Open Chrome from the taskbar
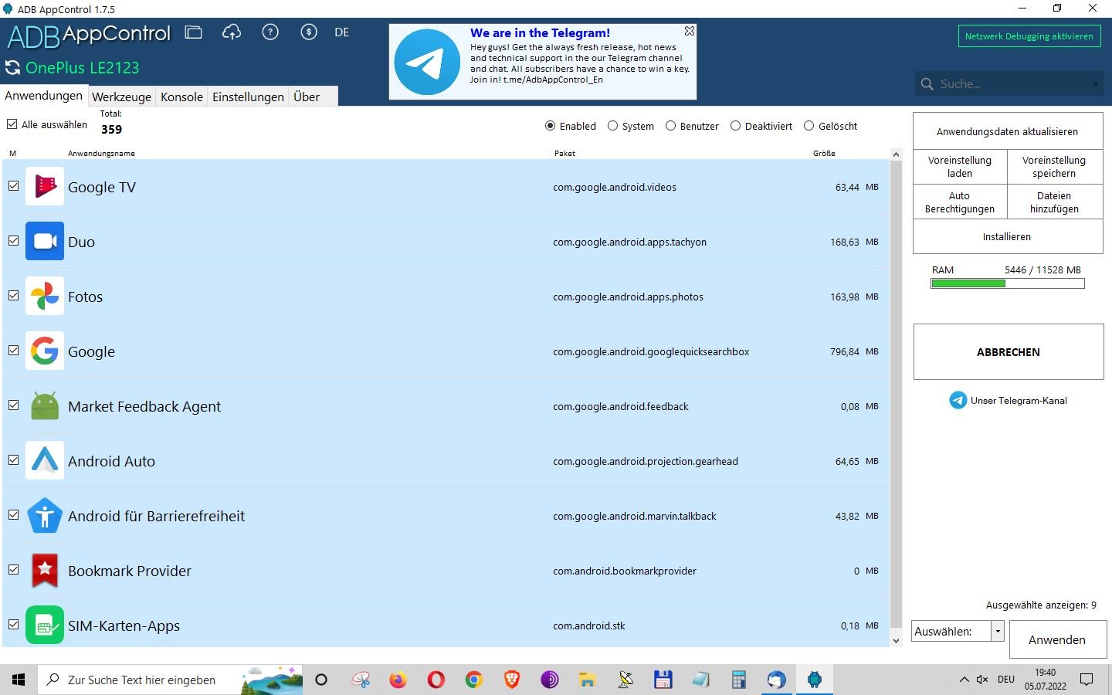Viewport: 1112px width, 695px height. pos(473,680)
